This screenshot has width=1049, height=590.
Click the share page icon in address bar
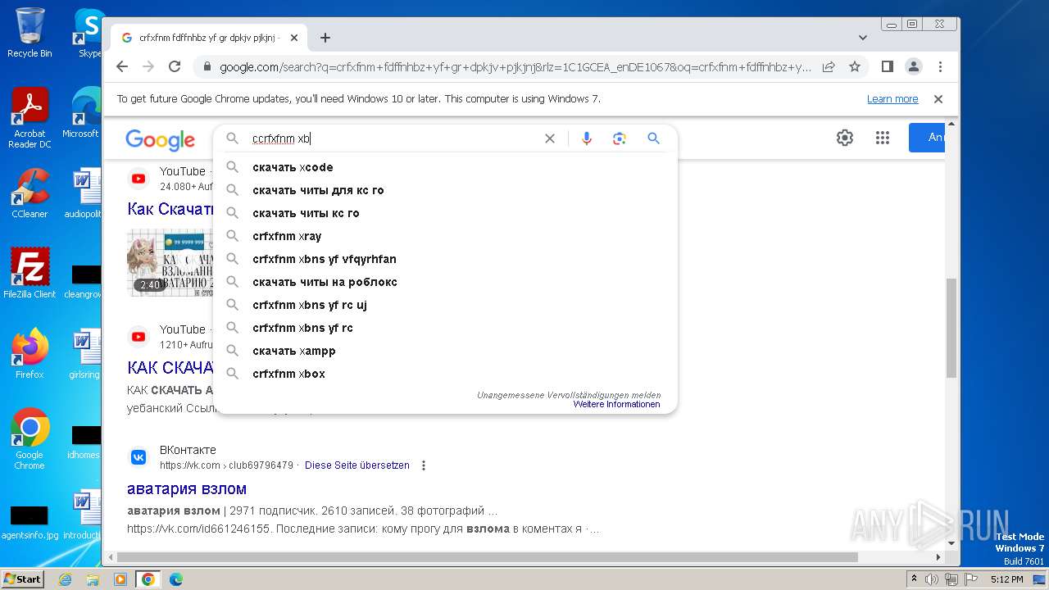pos(829,66)
